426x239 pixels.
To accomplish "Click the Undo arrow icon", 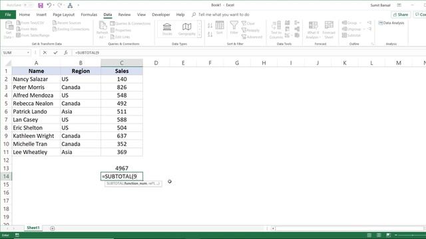I will (49, 5).
